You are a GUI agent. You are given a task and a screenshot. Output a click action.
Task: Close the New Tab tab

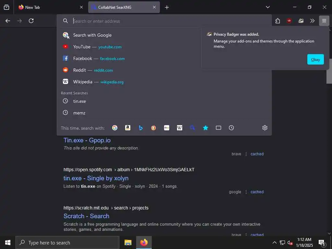(x=81, y=7)
